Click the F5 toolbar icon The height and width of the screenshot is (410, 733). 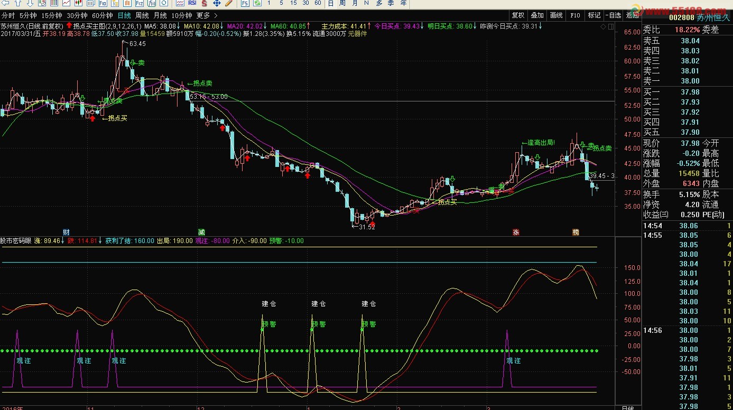pos(245,3)
